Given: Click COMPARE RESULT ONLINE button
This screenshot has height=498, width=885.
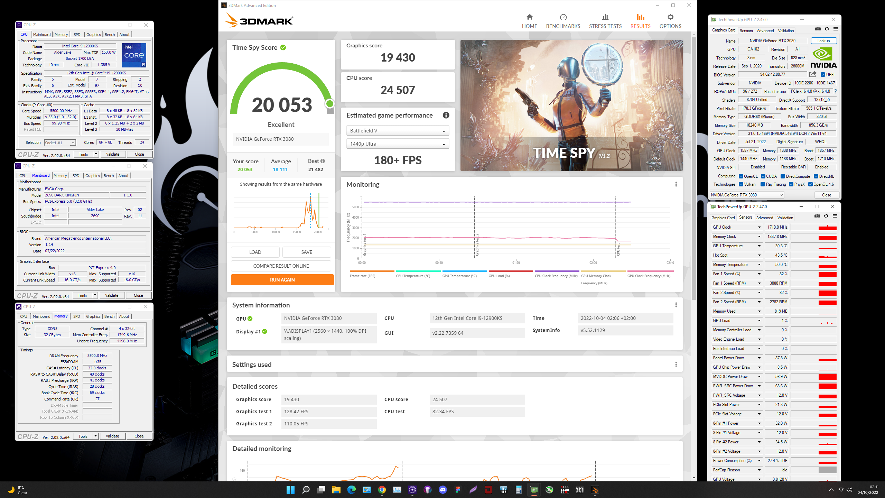Looking at the screenshot, I should (281, 266).
